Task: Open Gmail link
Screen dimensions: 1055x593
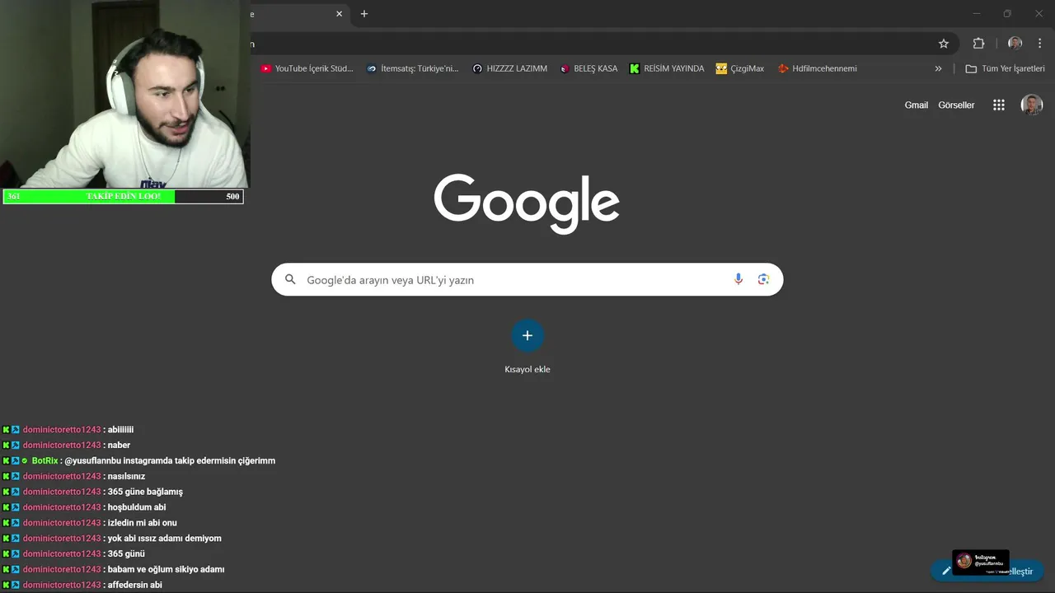Action: 916,105
